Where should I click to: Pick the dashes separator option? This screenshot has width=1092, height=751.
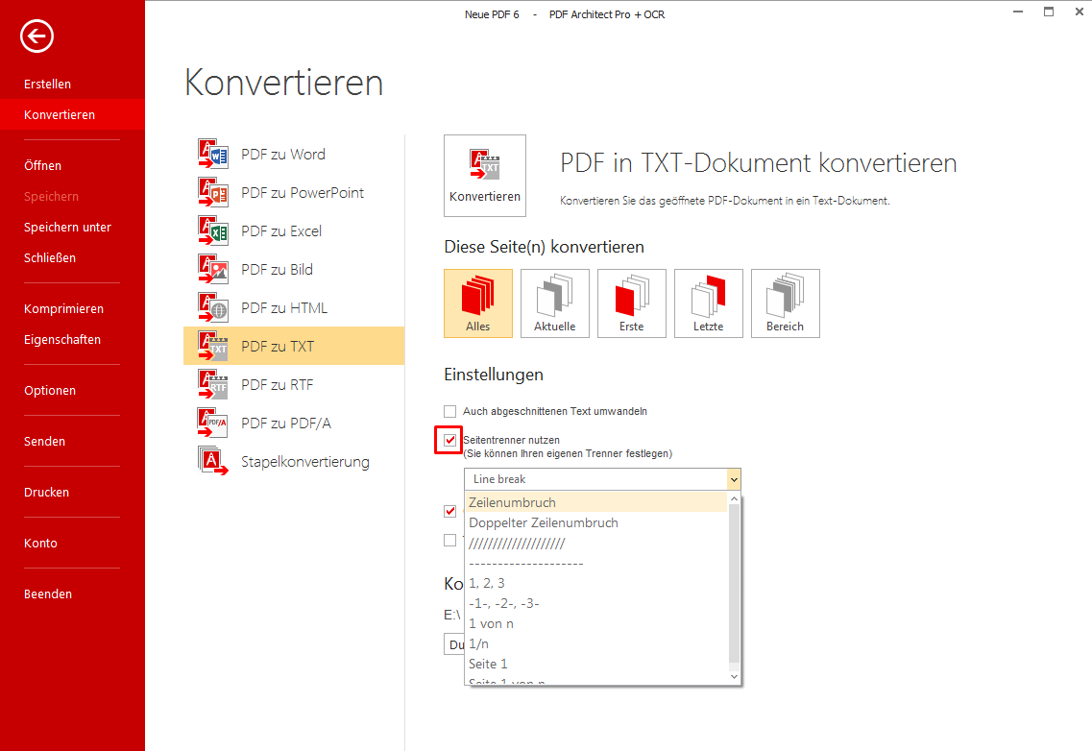tap(596, 563)
